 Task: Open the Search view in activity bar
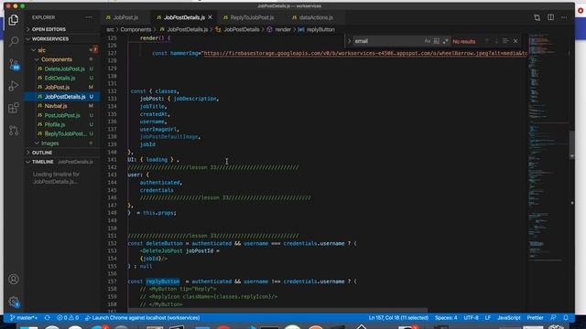click(x=14, y=41)
